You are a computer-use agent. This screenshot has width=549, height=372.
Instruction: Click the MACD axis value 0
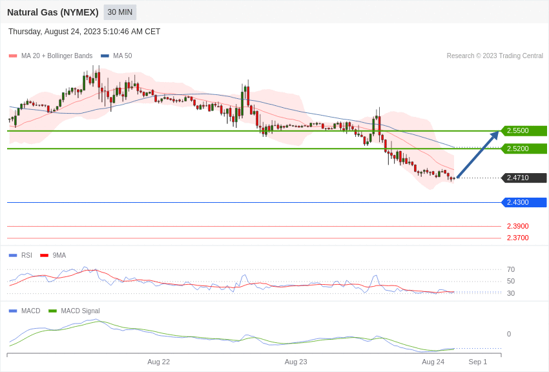509,334
